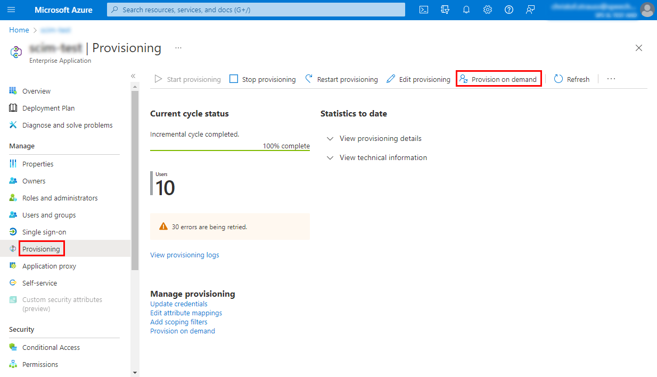Close the Provisioning blade
Image resolution: width=657 pixels, height=377 pixels.
[x=639, y=48]
